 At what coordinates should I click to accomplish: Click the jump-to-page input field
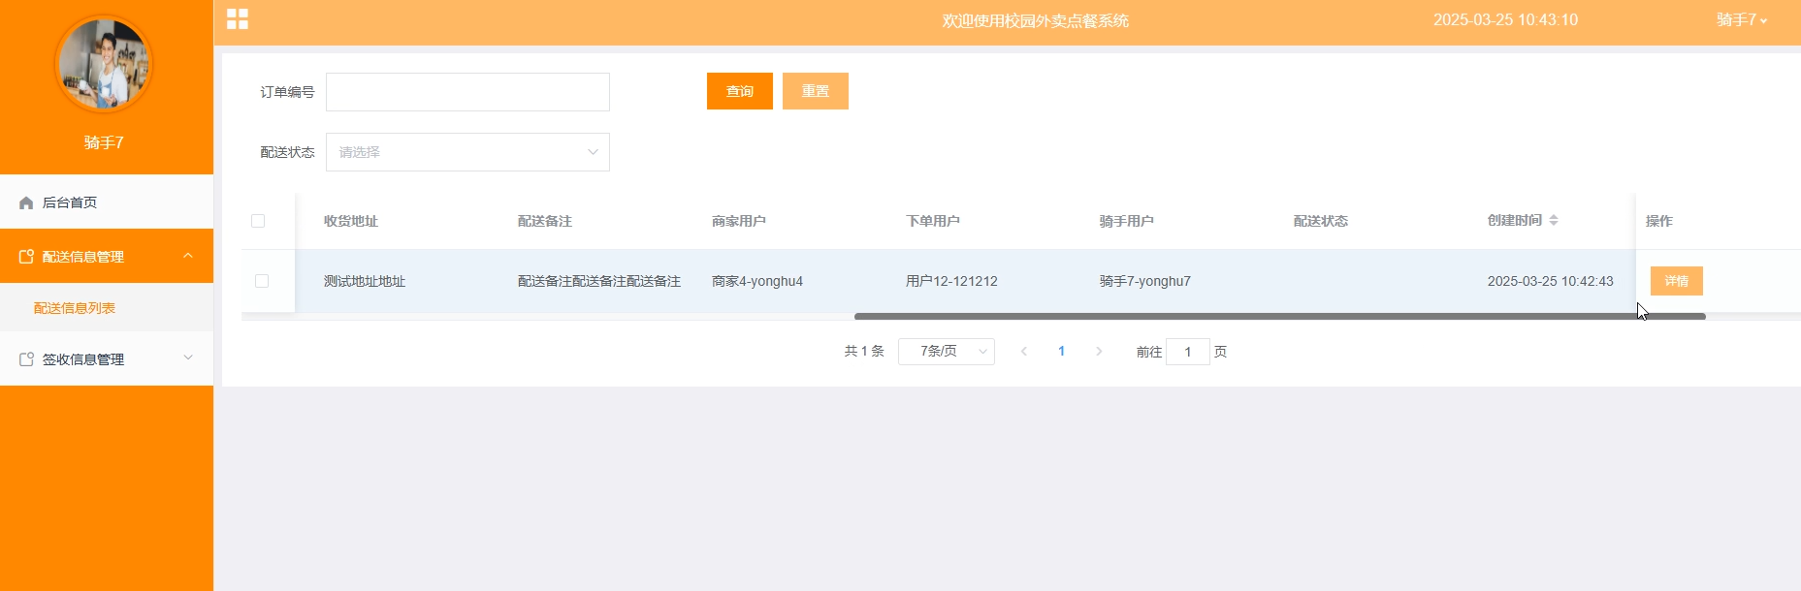1188,352
